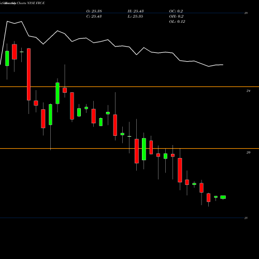Click the high price 'H: 25.43'
The image size is (259, 259).
click(136, 11)
